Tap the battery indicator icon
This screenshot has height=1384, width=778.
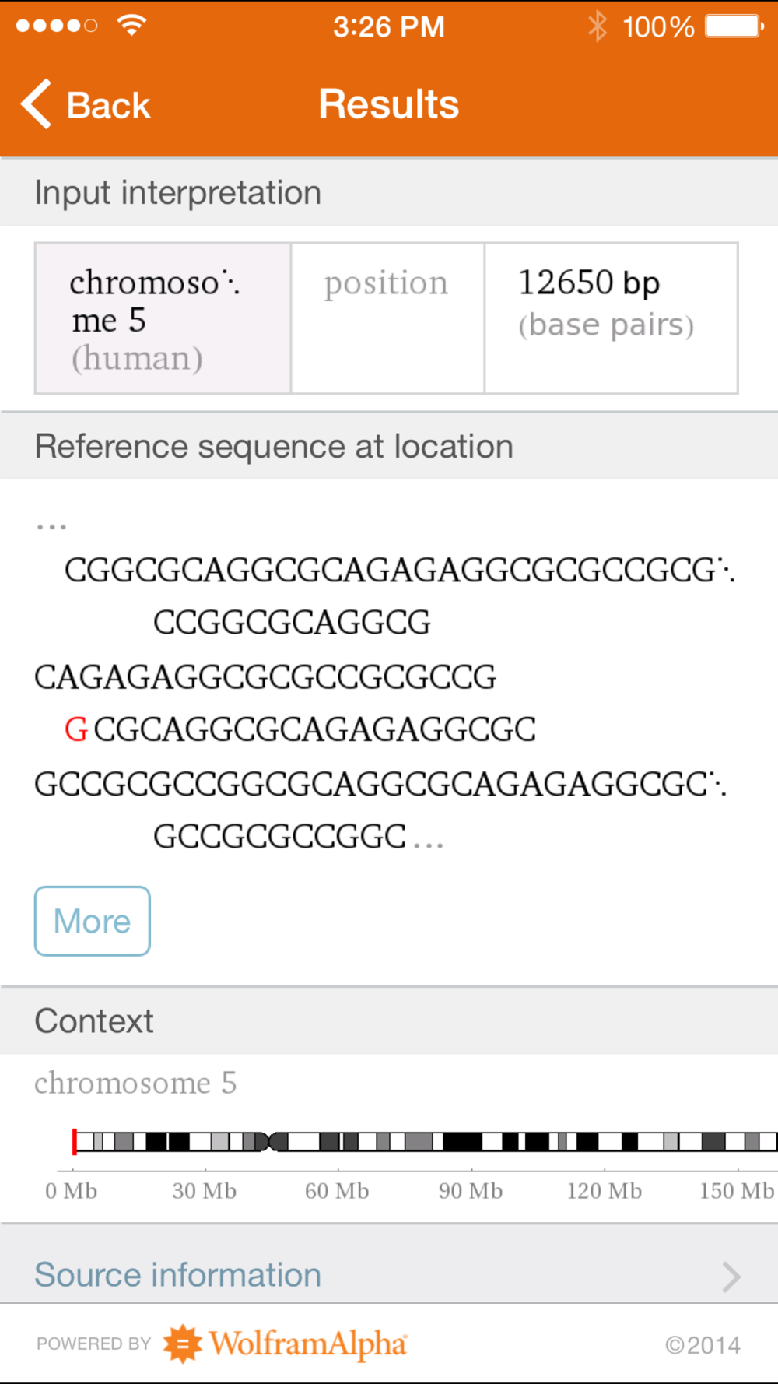(734, 26)
